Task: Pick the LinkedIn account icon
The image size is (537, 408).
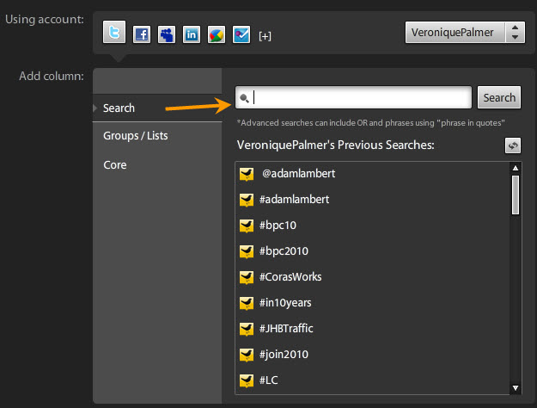Action: coord(192,34)
